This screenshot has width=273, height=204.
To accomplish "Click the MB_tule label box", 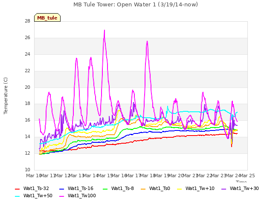I will click(x=47, y=17).
